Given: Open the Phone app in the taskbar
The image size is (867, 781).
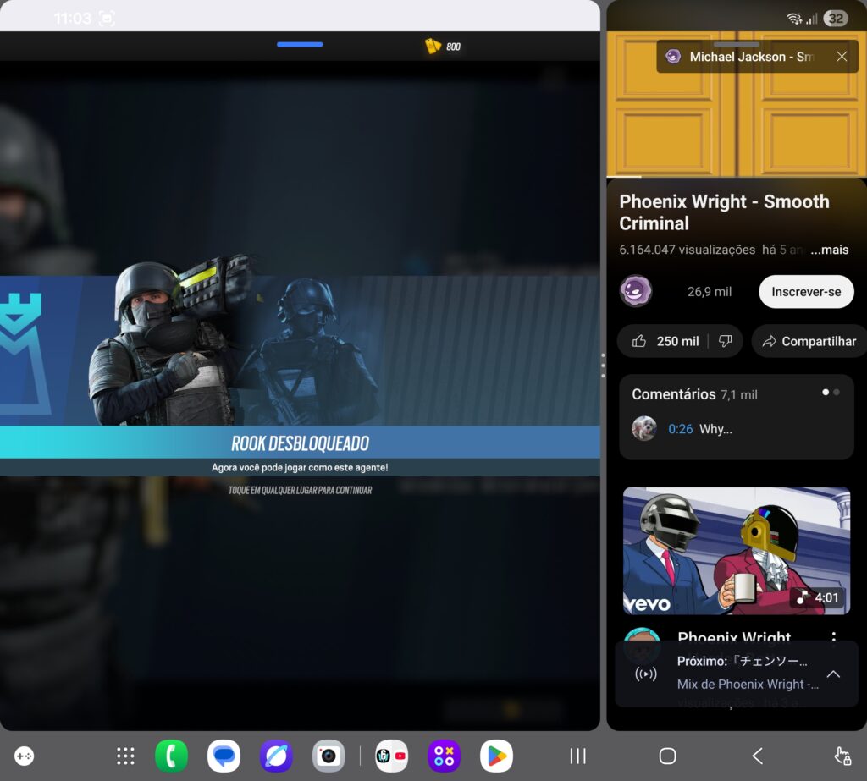Looking at the screenshot, I should click(x=171, y=756).
